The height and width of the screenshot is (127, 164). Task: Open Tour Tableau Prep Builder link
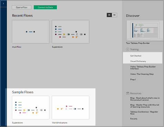point(138,43)
